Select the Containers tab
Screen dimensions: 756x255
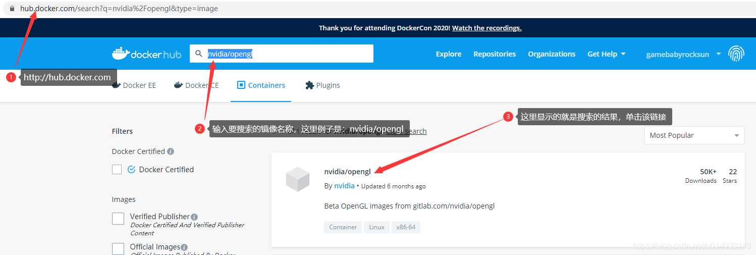pyautogui.click(x=261, y=85)
